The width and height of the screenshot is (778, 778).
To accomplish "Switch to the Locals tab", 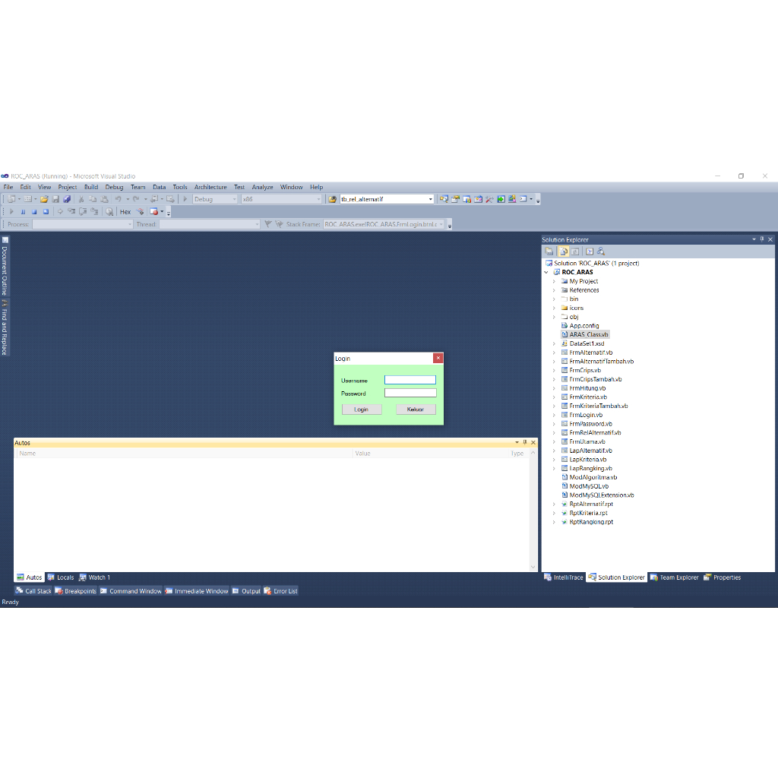I will (x=61, y=577).
